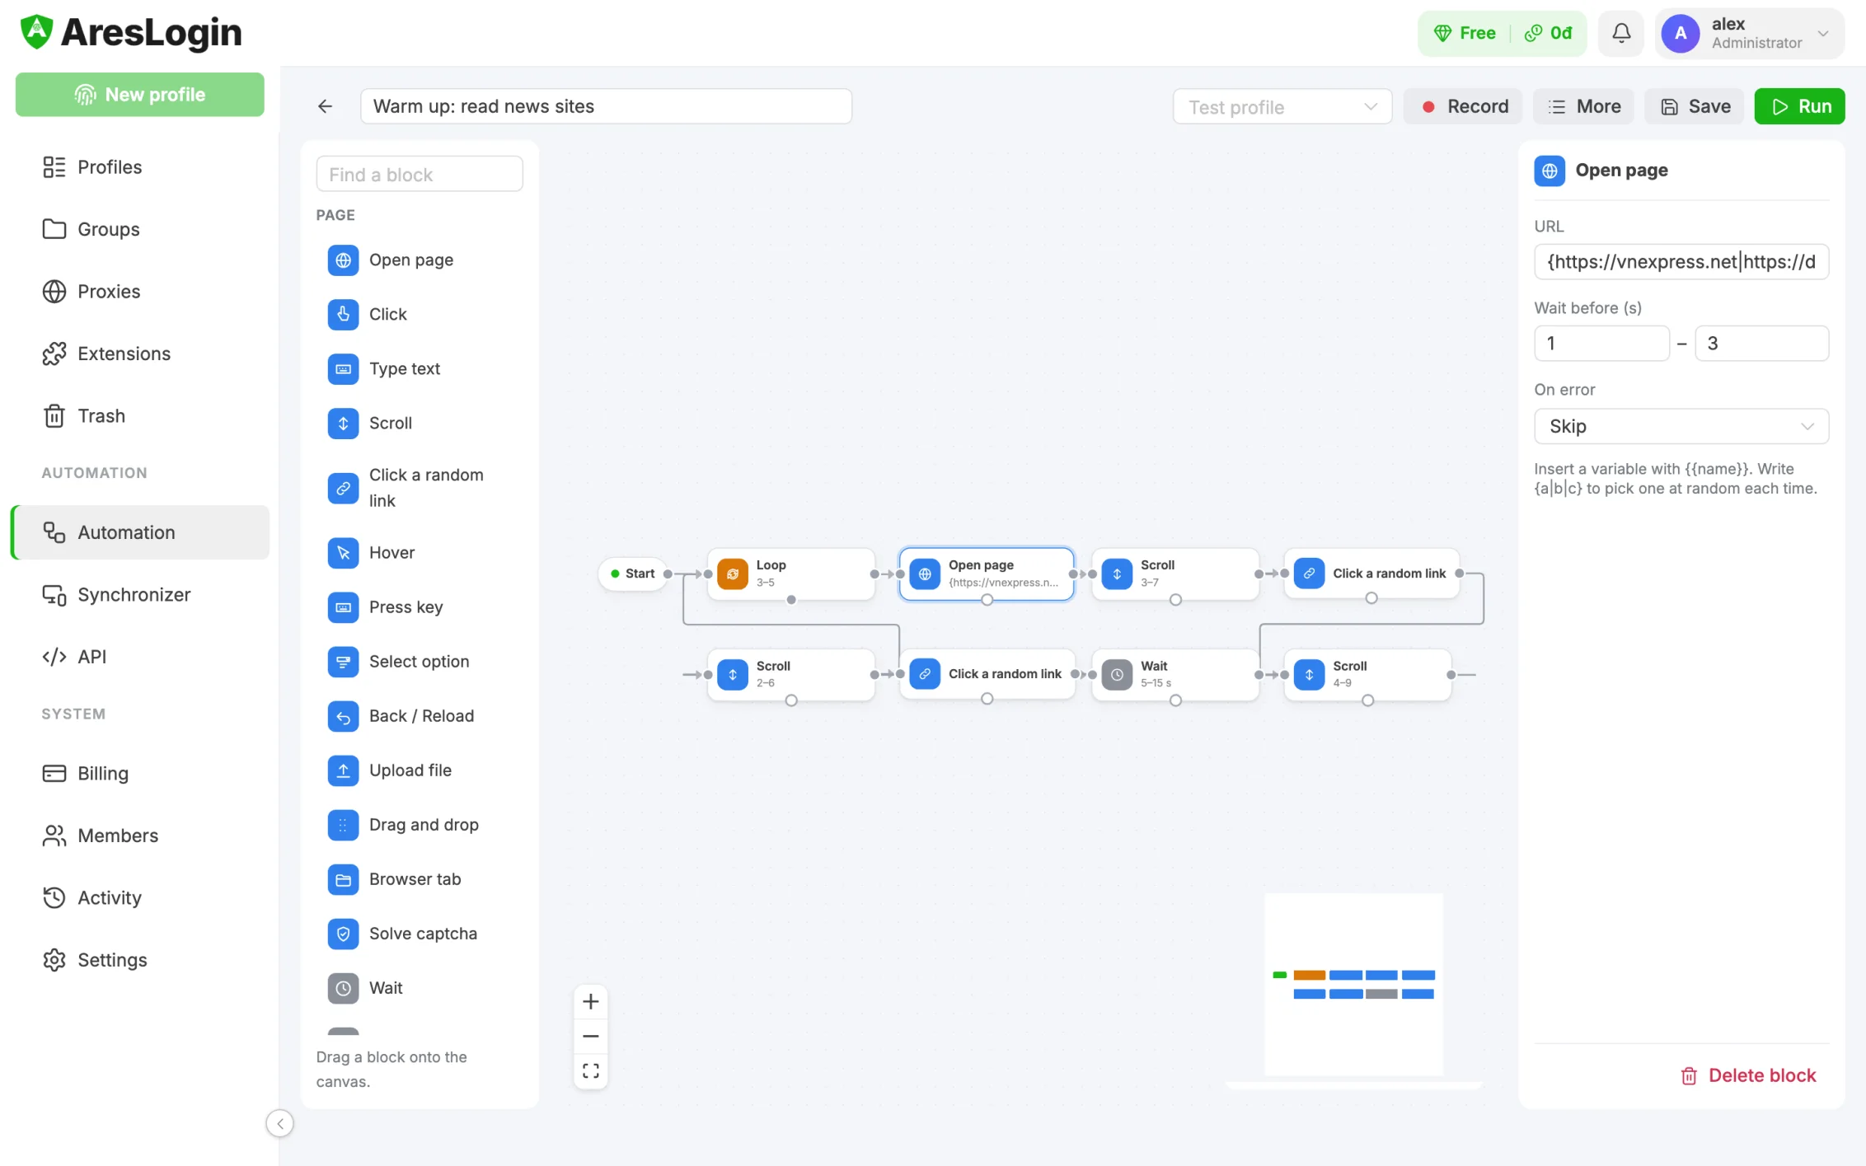The width and height of the screenshot is (1866, 1166).
Task: Start recording with the Record button
Action: [x=1463, y=107]
